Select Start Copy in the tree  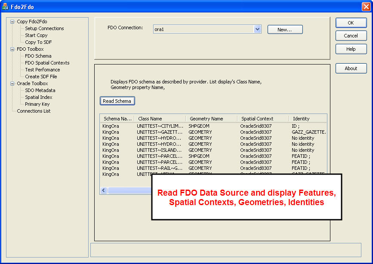click(36, 35)
